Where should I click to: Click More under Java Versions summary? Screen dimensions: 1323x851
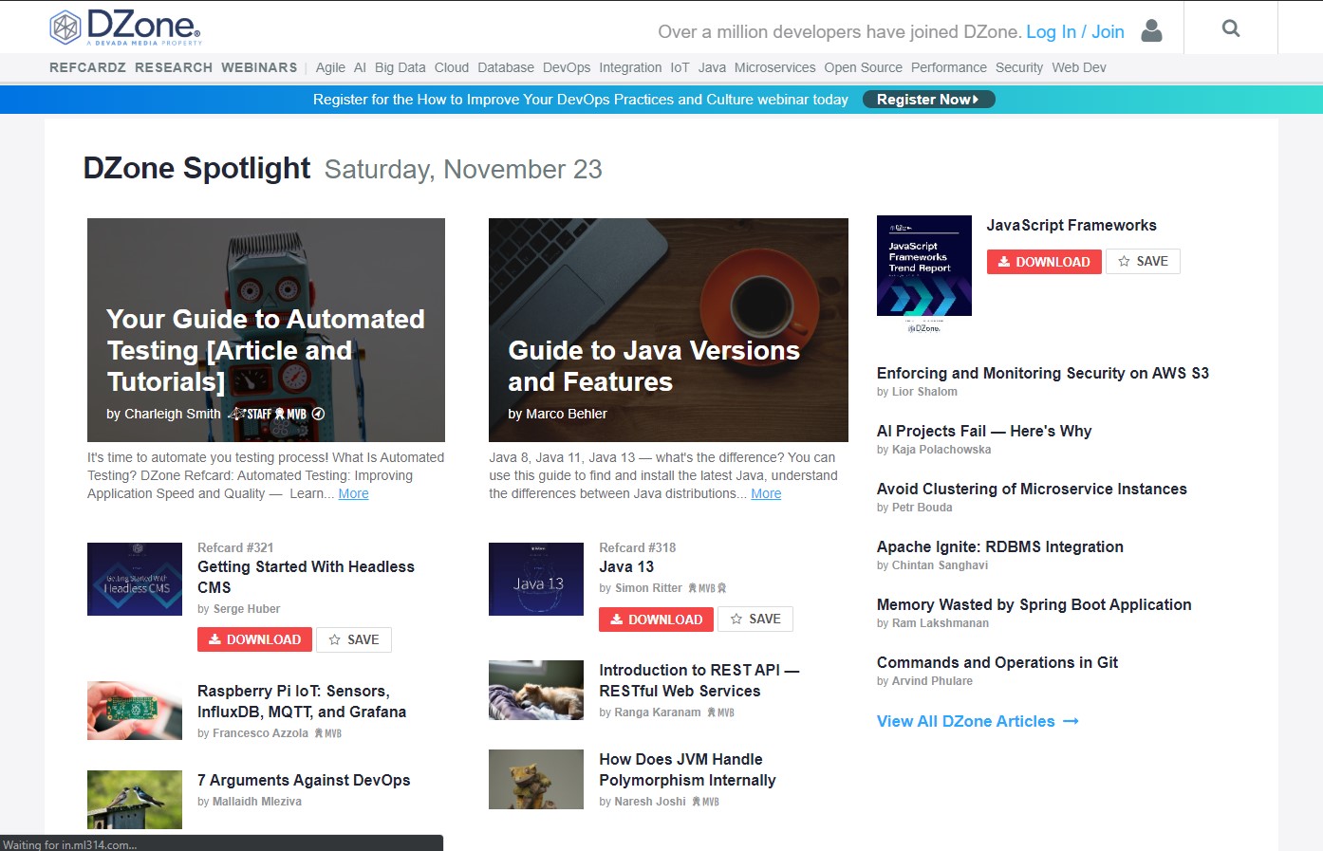click(x=766, y=493)
